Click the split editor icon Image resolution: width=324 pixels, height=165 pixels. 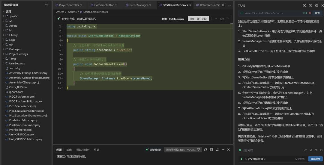[x=223, y=5]
